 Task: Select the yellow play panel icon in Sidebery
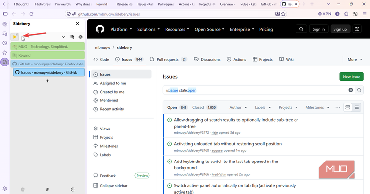(x=15, y=37)
